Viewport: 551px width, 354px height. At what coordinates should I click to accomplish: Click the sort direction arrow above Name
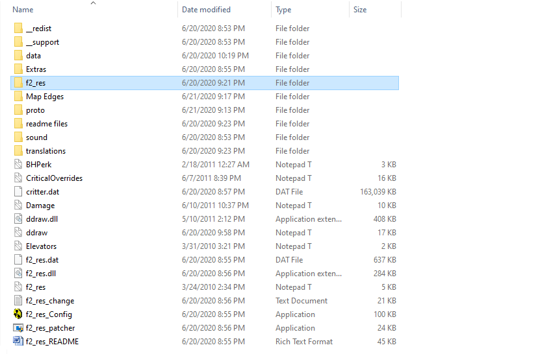pyautogui.click(x=93, y=3)
